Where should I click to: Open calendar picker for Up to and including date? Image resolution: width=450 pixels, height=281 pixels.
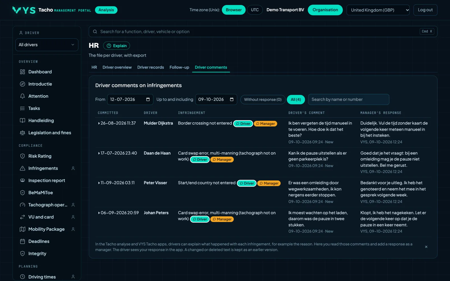(x=232, y=99)
